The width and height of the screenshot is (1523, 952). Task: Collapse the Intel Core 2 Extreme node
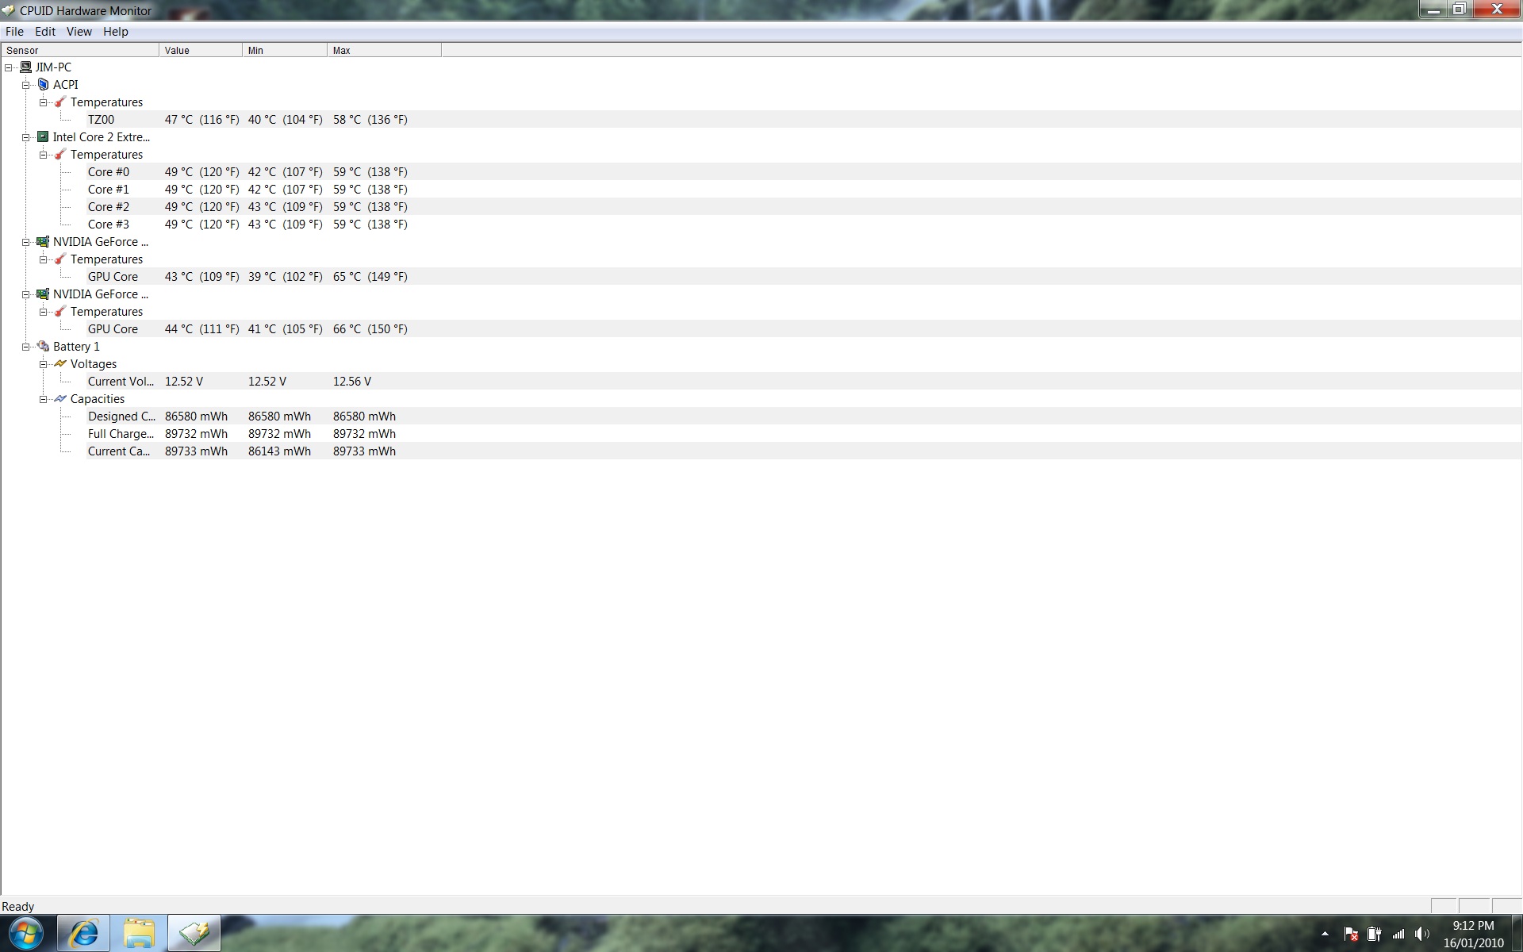[x=26, y=137]
